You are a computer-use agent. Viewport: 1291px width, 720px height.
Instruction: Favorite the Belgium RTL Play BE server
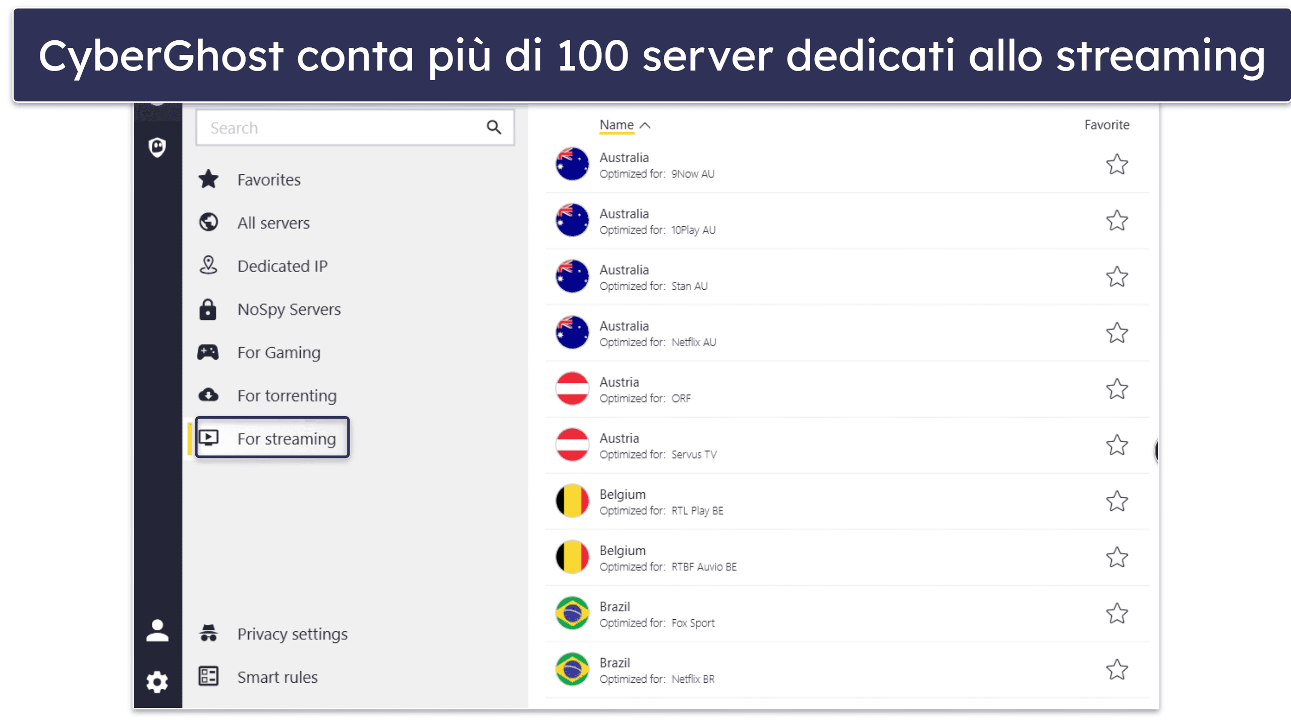pos(1117,501)
